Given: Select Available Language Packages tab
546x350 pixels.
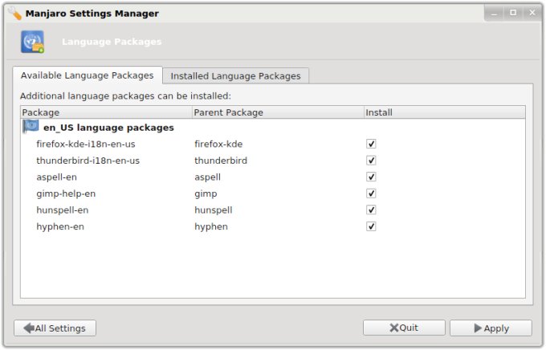Looking at the screenshot, I should coord(87,75).
